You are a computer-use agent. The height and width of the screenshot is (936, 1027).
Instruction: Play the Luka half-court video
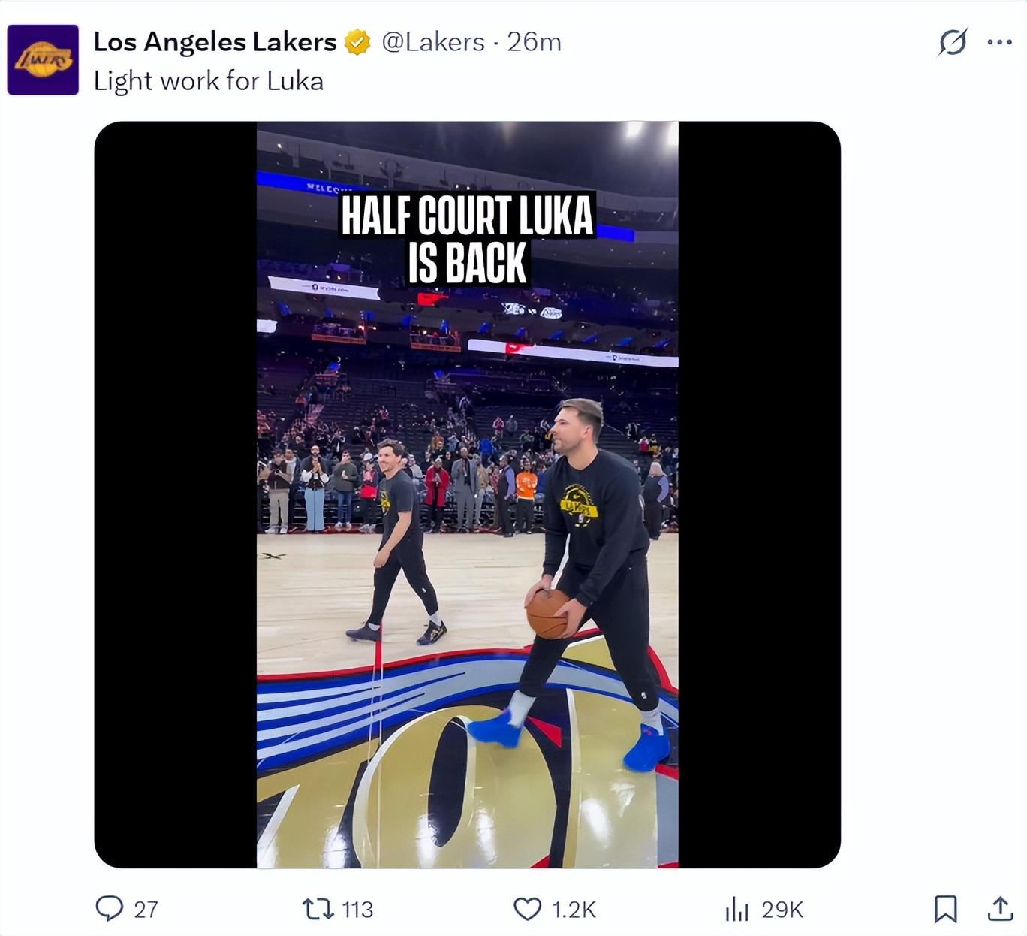[467, 526]
